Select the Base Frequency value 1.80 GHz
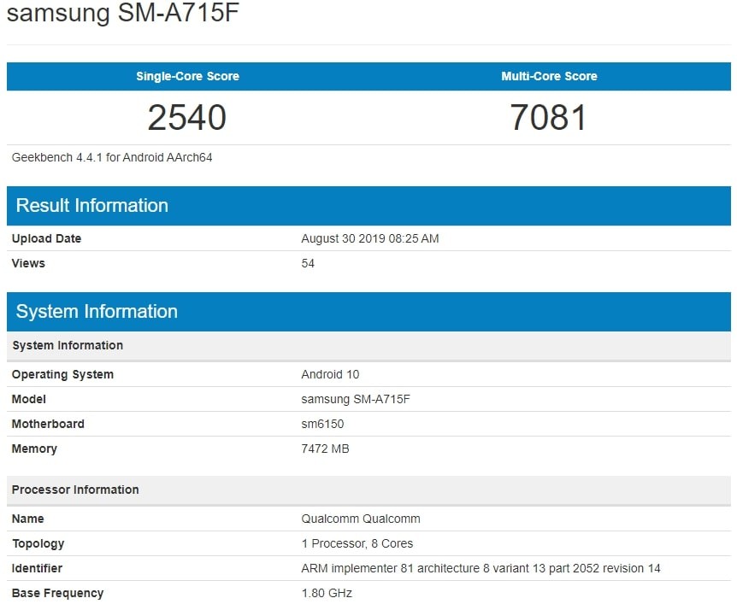The width and height of the screenshot is (737, 604). click(x=327, y=593)
